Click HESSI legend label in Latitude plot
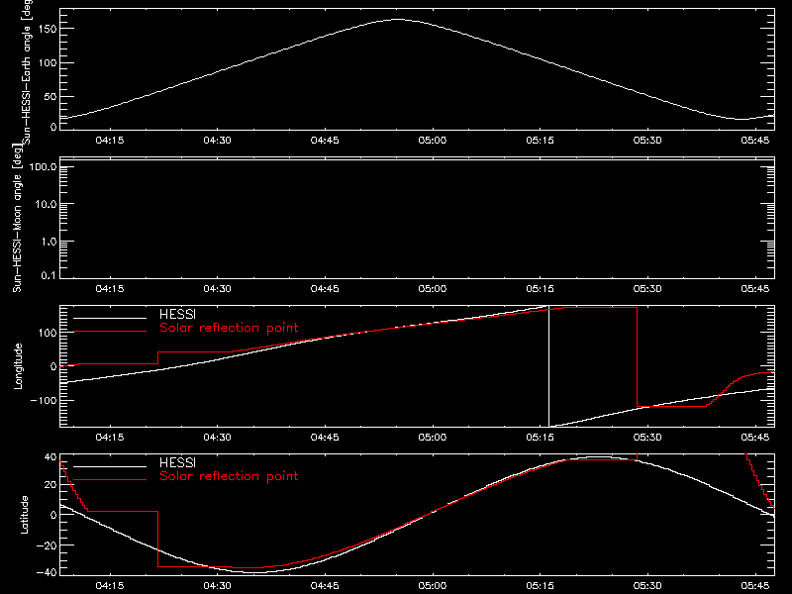The height and width of the screenshot is (594, 792). point(177,462)
